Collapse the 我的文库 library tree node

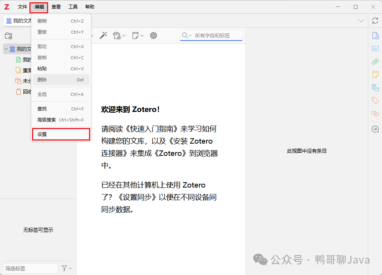coord(6,49)
